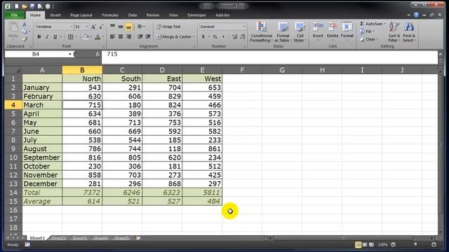Click the zoom slider handle in status bar
Image resolution: width=449 pixels, height=252 pixels.
point(415,244)
